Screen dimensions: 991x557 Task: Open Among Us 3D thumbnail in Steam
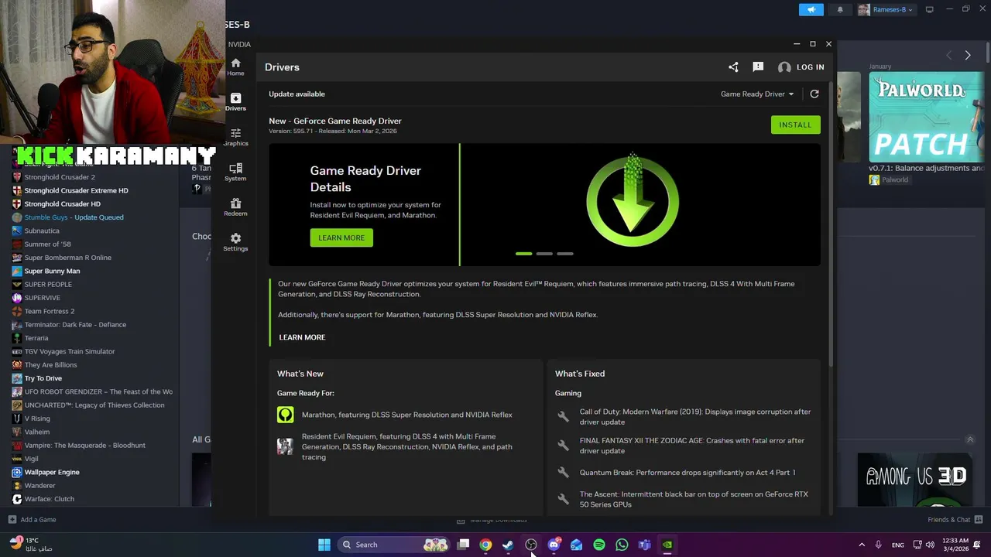917,479
